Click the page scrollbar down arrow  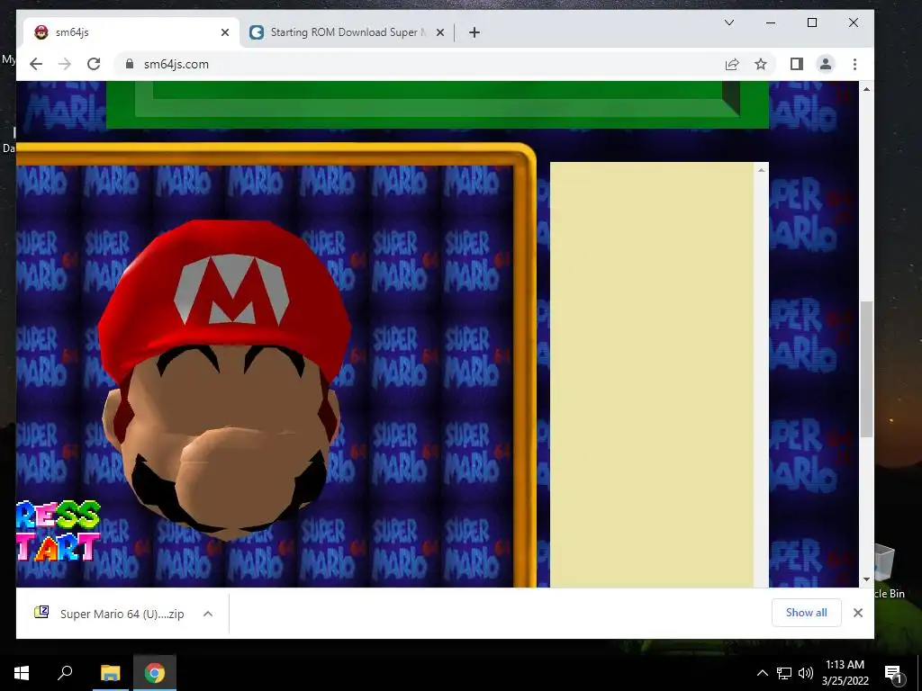pos(866,579)
